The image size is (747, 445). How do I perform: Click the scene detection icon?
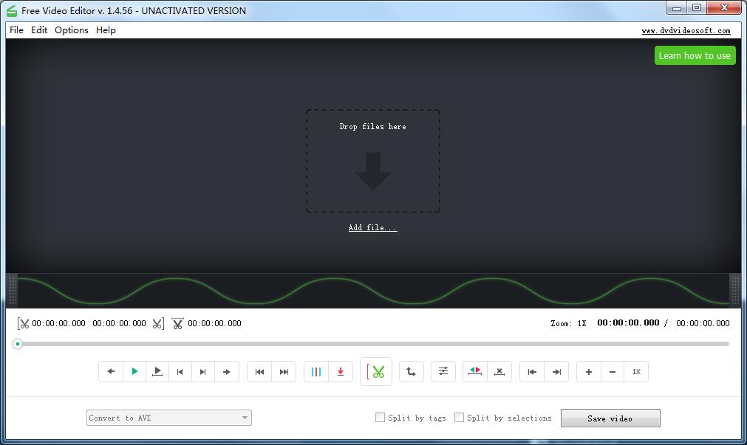click(x=317, y=371)
